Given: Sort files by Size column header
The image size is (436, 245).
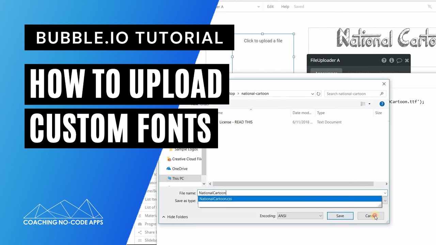Looking at the screenshot, I should (378, 113).
